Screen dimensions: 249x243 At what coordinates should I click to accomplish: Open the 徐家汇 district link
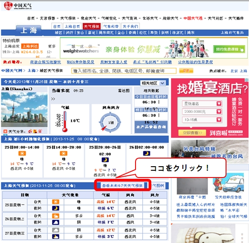(177, 33)
